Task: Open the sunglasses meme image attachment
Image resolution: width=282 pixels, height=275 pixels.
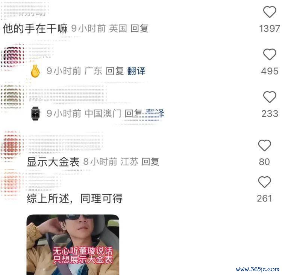Action: (x=73, y=245)
